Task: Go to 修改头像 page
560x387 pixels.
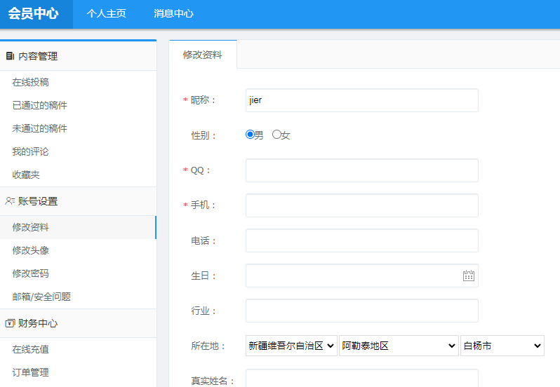Action: (31, 250)
